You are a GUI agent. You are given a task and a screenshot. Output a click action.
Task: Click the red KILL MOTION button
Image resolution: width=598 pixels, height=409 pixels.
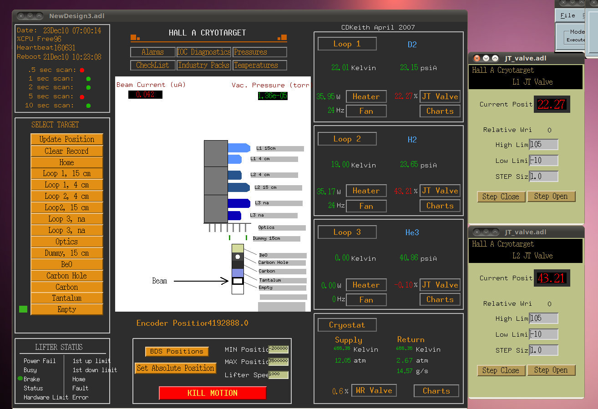tap(213, 393)
